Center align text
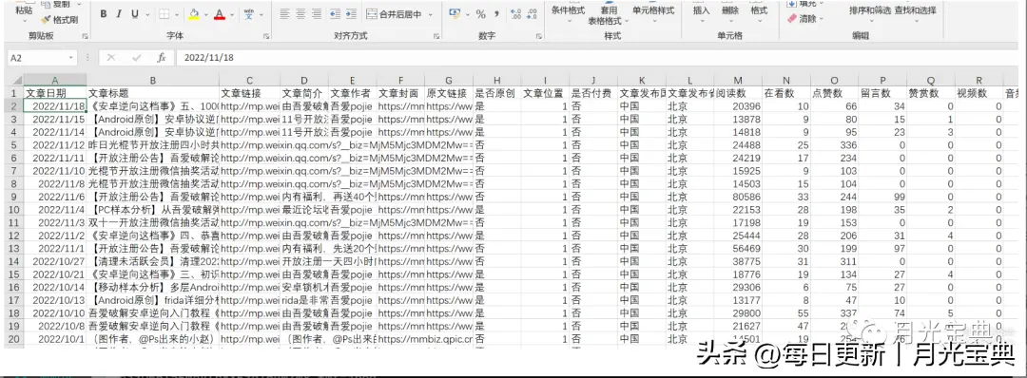 click(300, 13)
